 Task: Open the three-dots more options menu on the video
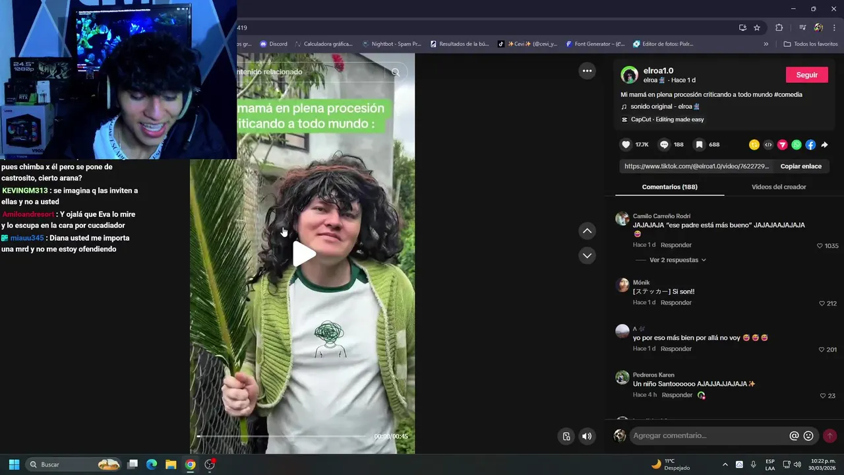[587, 71]
